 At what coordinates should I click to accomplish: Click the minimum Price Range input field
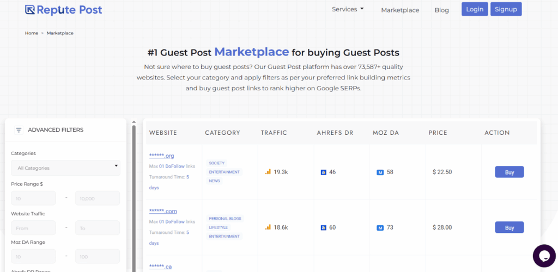point(33,198)
